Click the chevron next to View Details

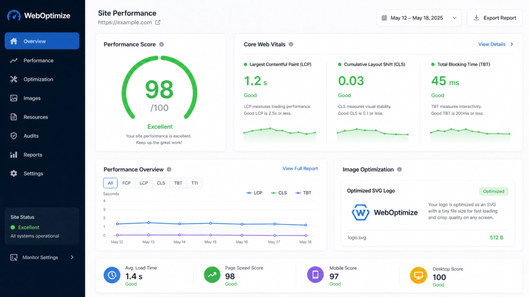tap(512, 44)
